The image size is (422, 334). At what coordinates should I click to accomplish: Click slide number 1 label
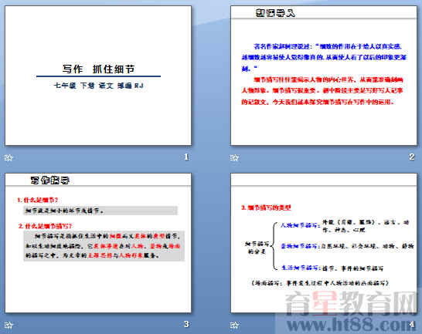[x=186, y=157]
